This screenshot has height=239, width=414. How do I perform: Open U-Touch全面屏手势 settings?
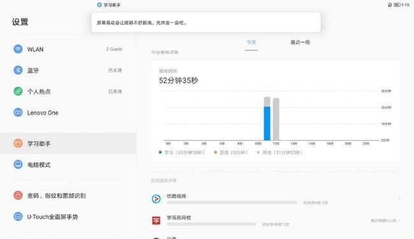click(68, 217)
